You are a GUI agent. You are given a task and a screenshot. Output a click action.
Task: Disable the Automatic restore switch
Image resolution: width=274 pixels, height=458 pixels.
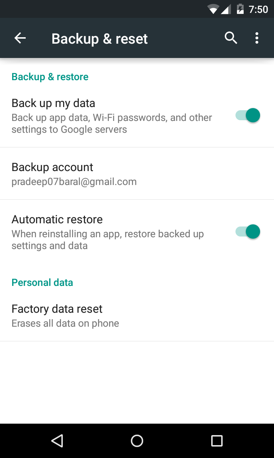coord(248,232)
